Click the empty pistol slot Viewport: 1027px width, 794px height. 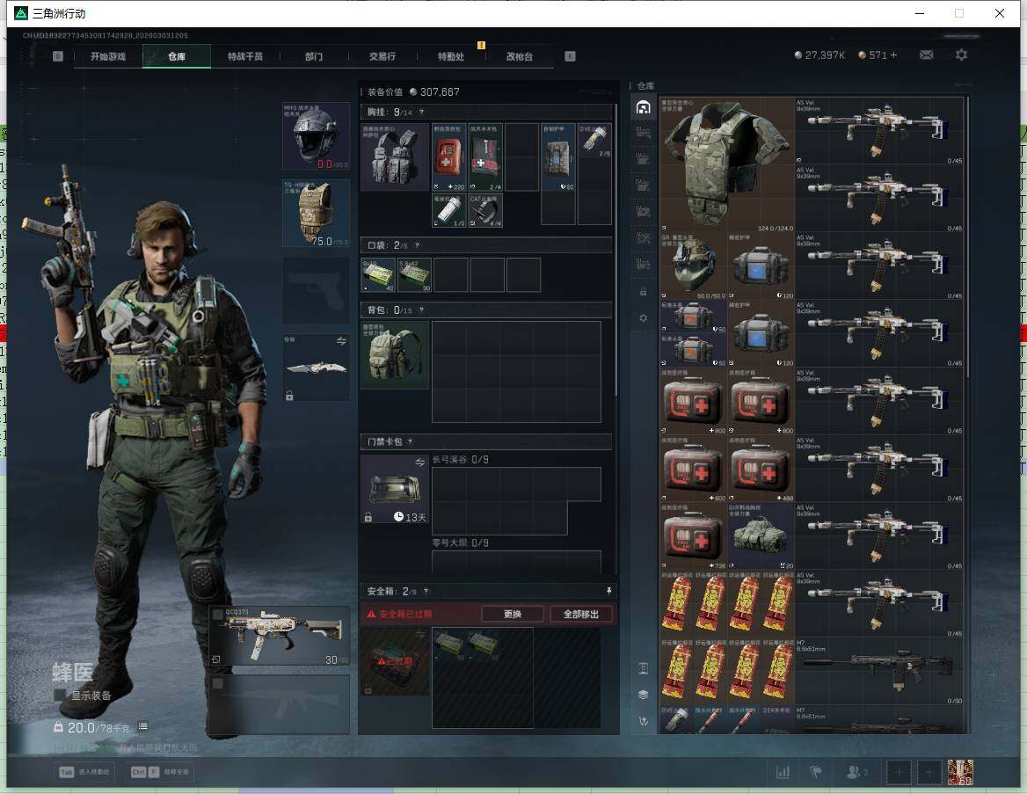tap(316, 290)
